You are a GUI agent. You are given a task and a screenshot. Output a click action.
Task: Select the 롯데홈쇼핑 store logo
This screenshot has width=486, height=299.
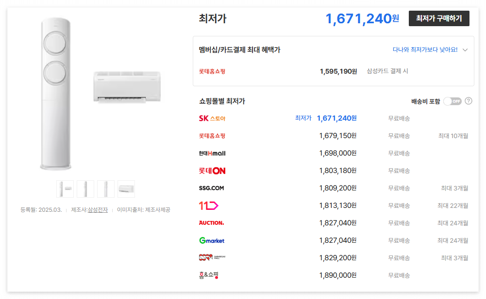point(212,136)
